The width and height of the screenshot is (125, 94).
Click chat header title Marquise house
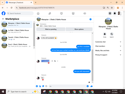54,20
